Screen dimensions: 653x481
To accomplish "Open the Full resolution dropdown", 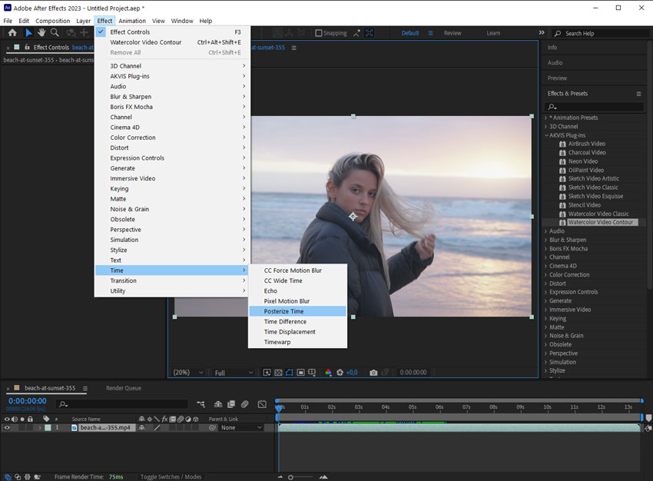I will pyautogui.click(x=234, y=373).
